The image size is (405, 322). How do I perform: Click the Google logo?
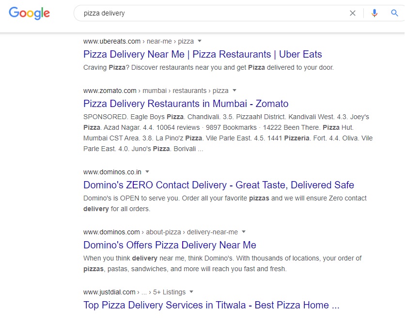(29, 13)
